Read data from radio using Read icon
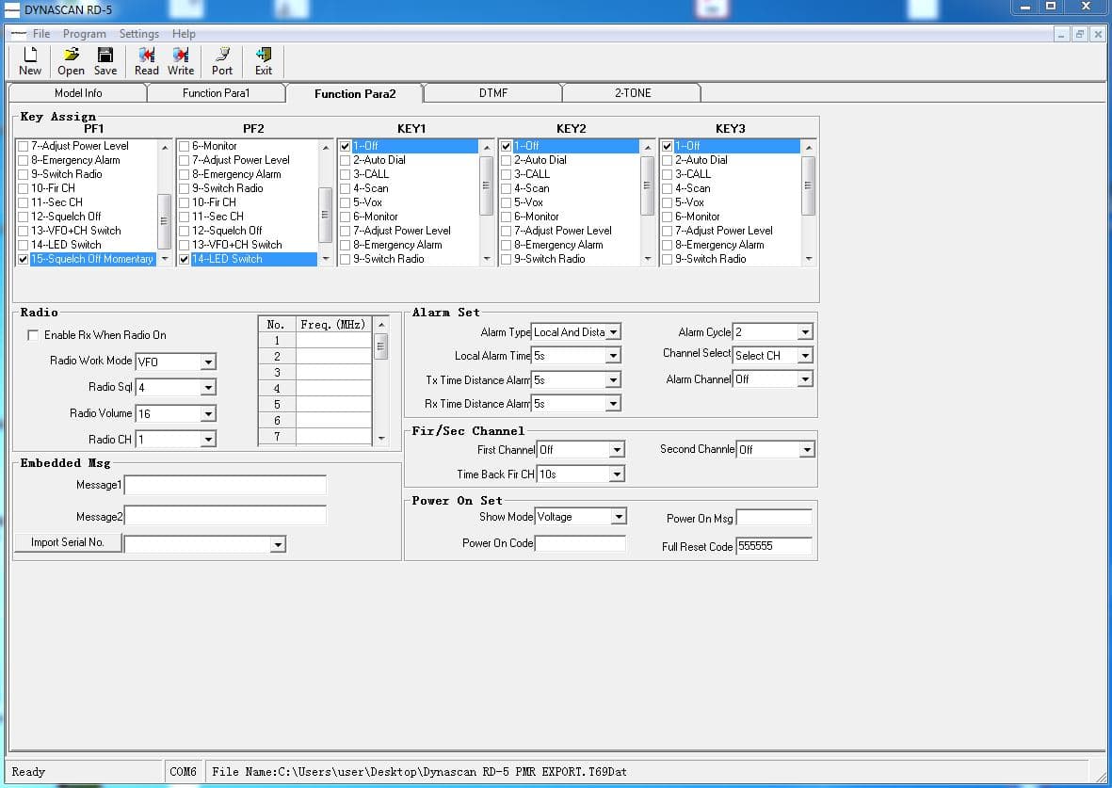1112x788 pixels. click(146, 61)
